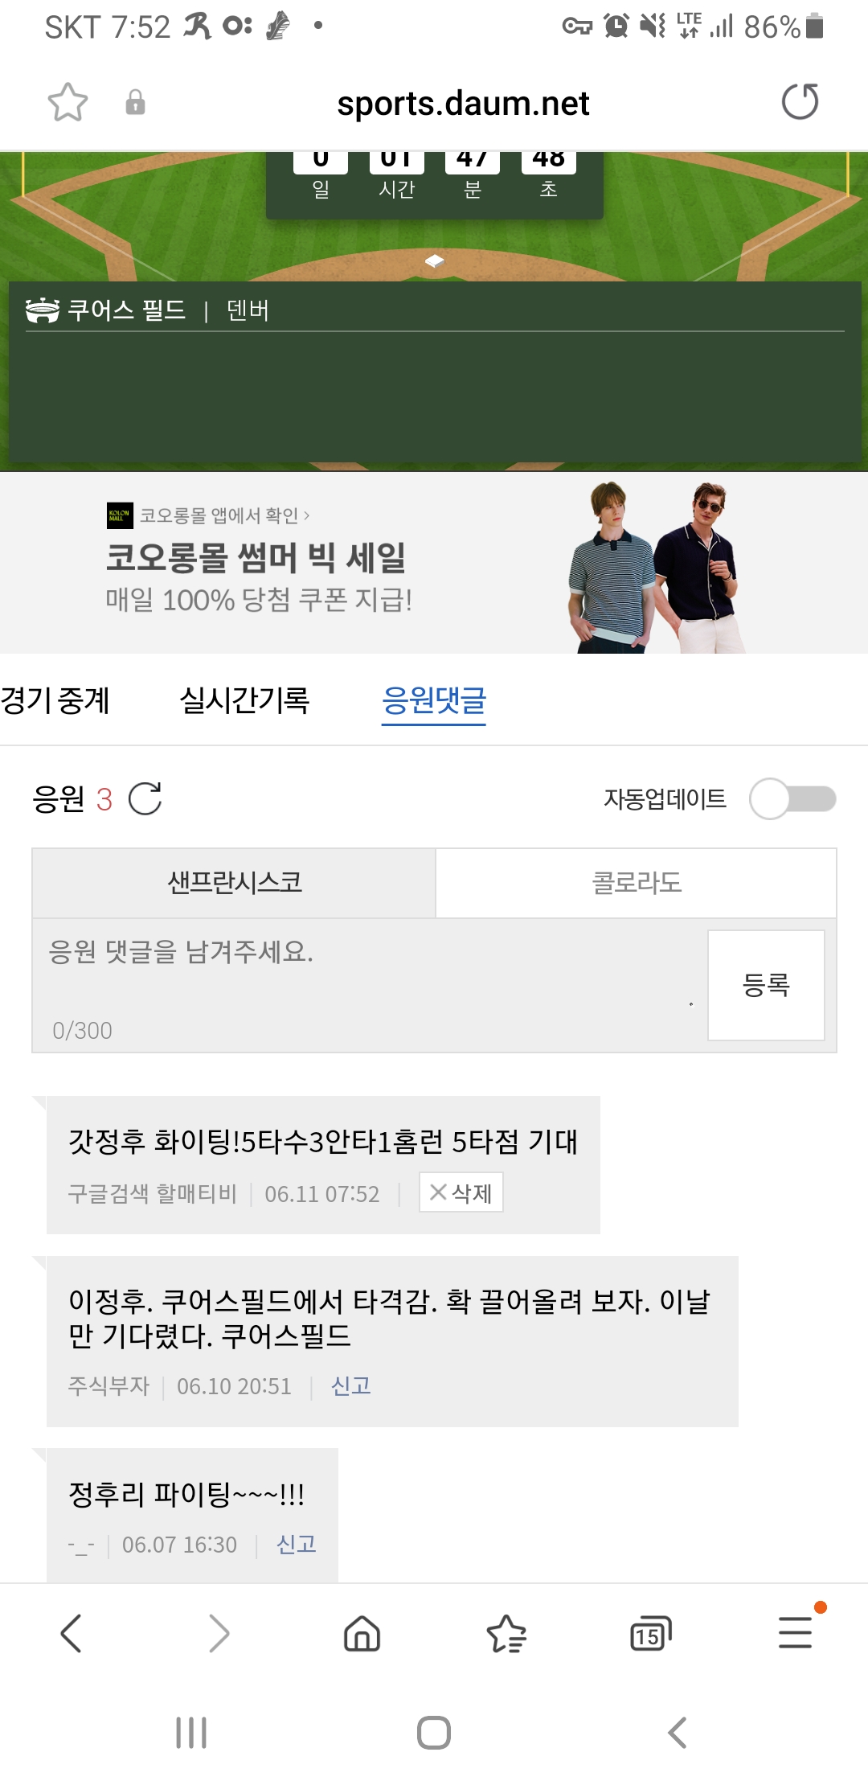Report the 주식부자 comment via 신고
Image resolution: width=868 pixels, height=1785 pixels.
point(350,1385)
